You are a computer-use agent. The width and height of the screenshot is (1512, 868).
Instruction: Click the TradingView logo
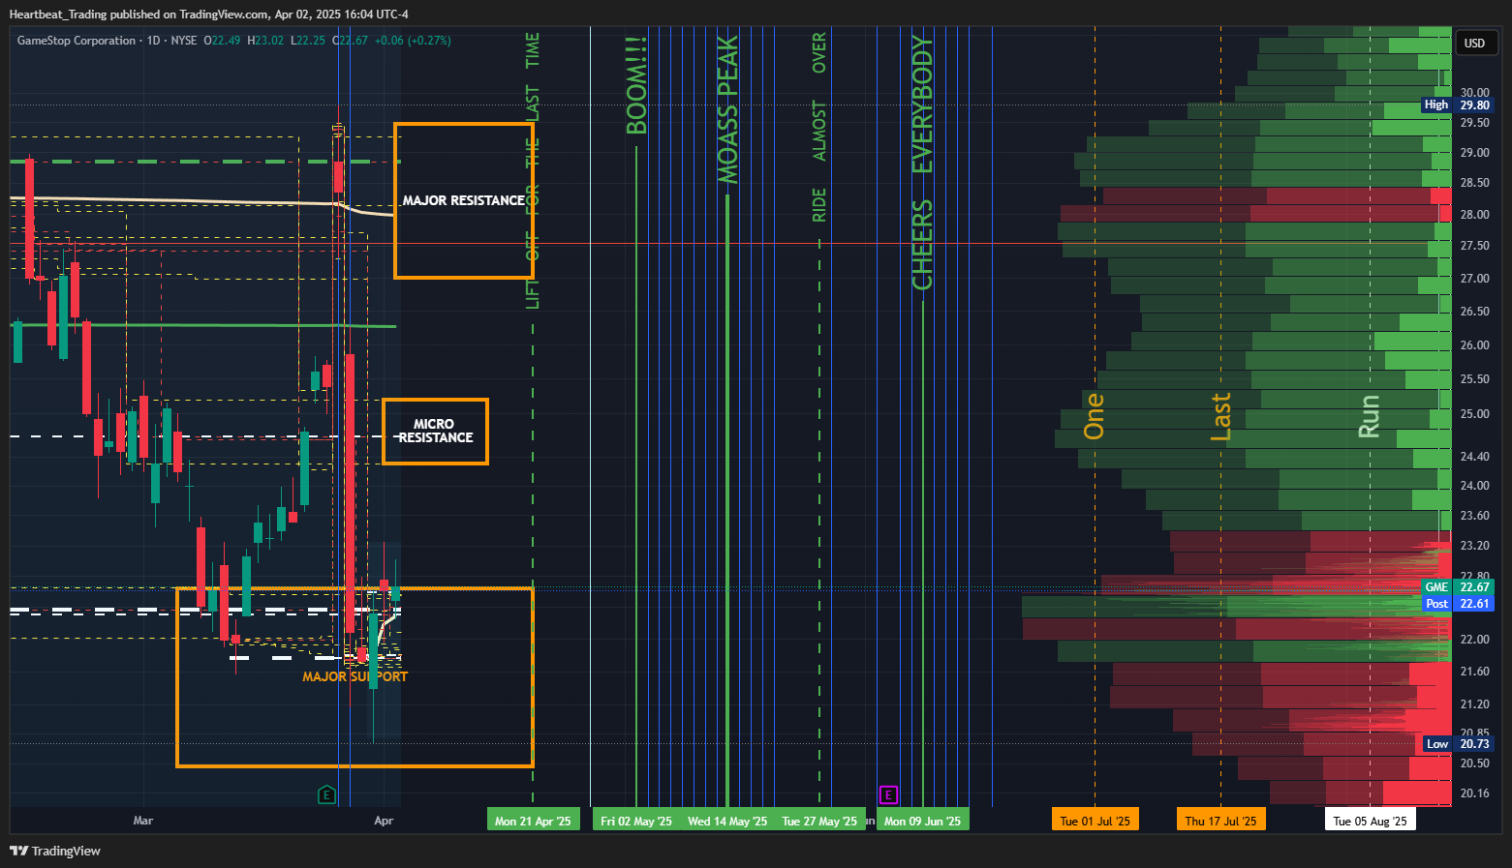click(55, 851)
